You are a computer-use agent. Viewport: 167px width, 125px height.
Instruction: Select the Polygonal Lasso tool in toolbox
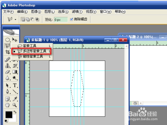click(x=7, y=46)
